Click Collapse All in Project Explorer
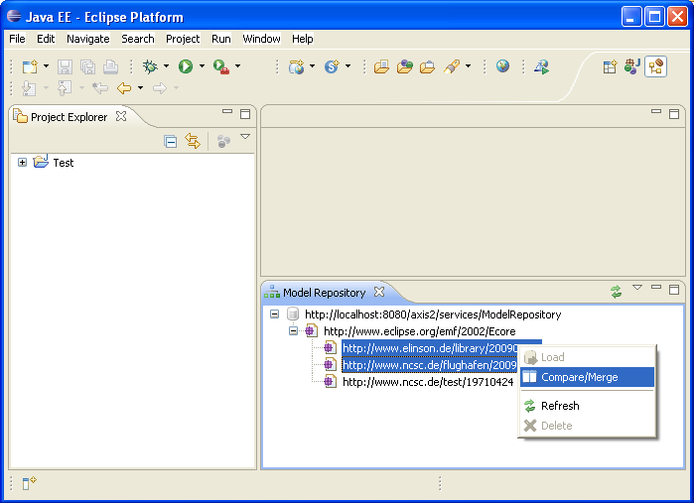This screenshot has height=503, width=694. pos(171,142)
